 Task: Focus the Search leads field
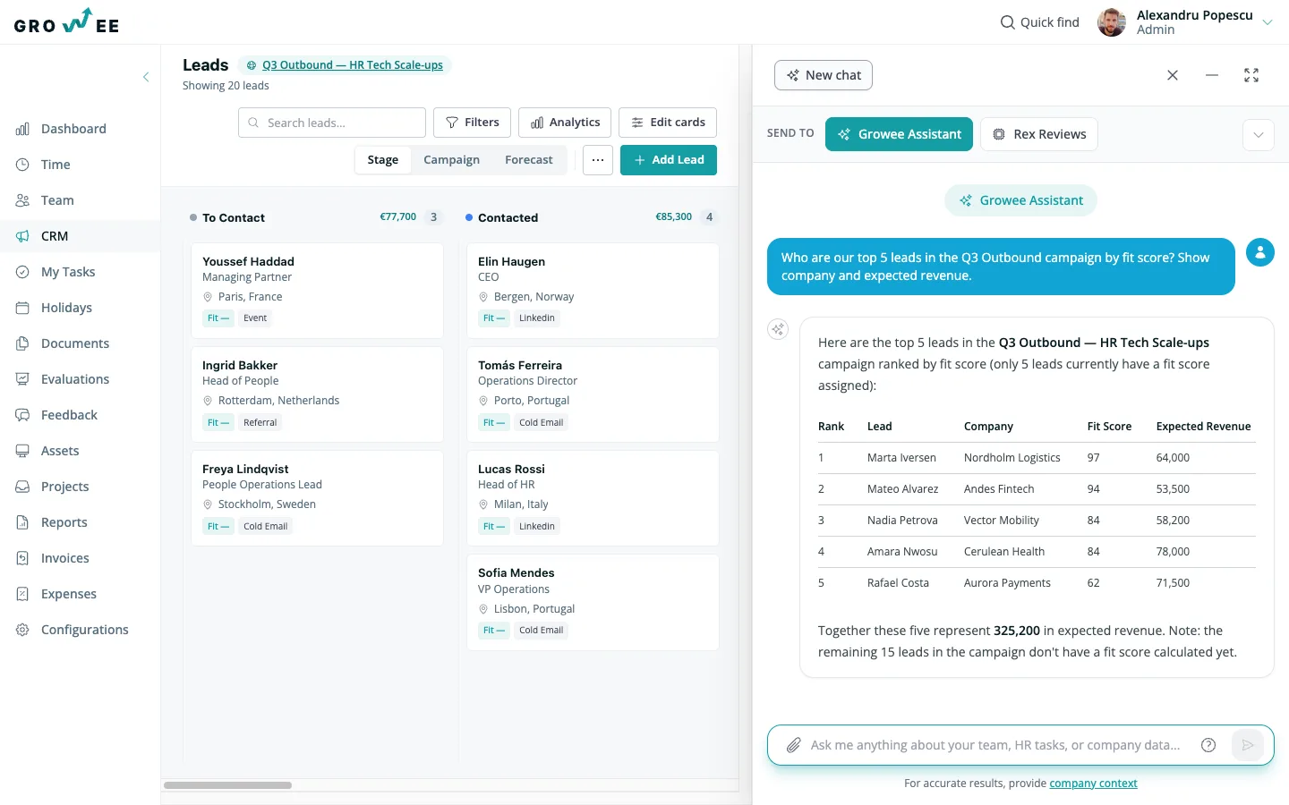(332, 123)
